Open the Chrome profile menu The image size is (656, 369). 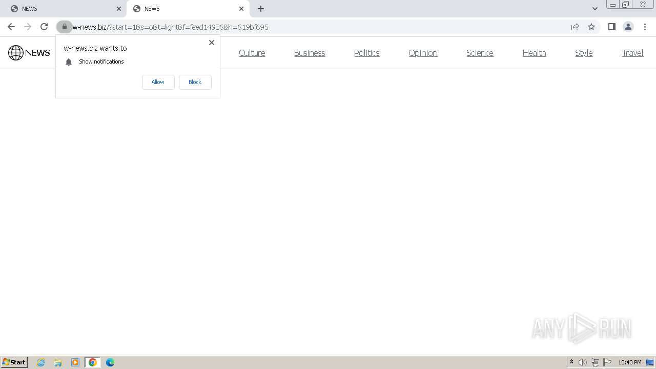click(628, 27)
